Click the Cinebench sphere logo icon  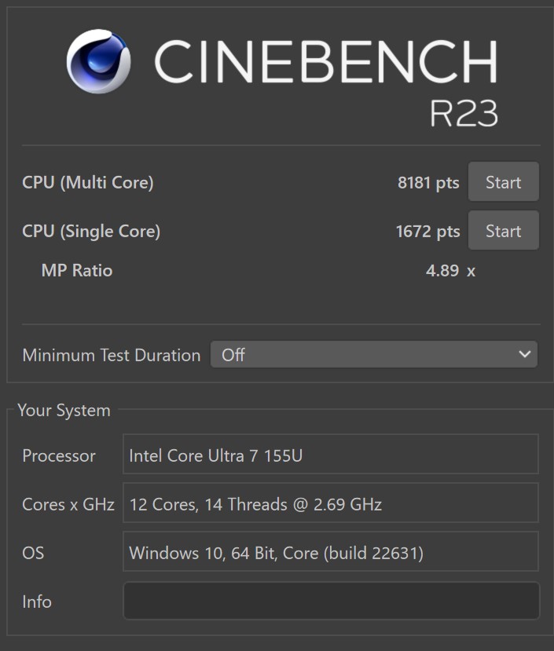98,61
